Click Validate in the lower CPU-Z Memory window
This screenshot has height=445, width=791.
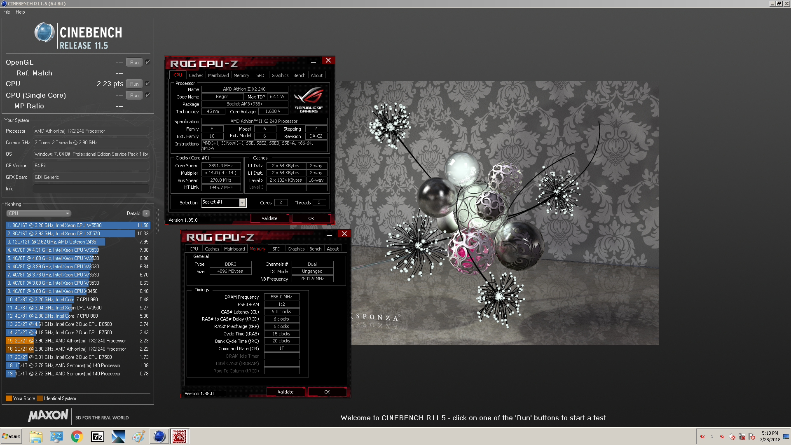(286, 392)
